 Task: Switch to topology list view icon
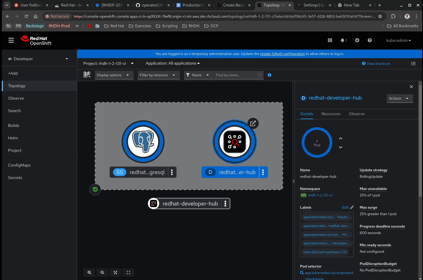click(x=413, y=64)
